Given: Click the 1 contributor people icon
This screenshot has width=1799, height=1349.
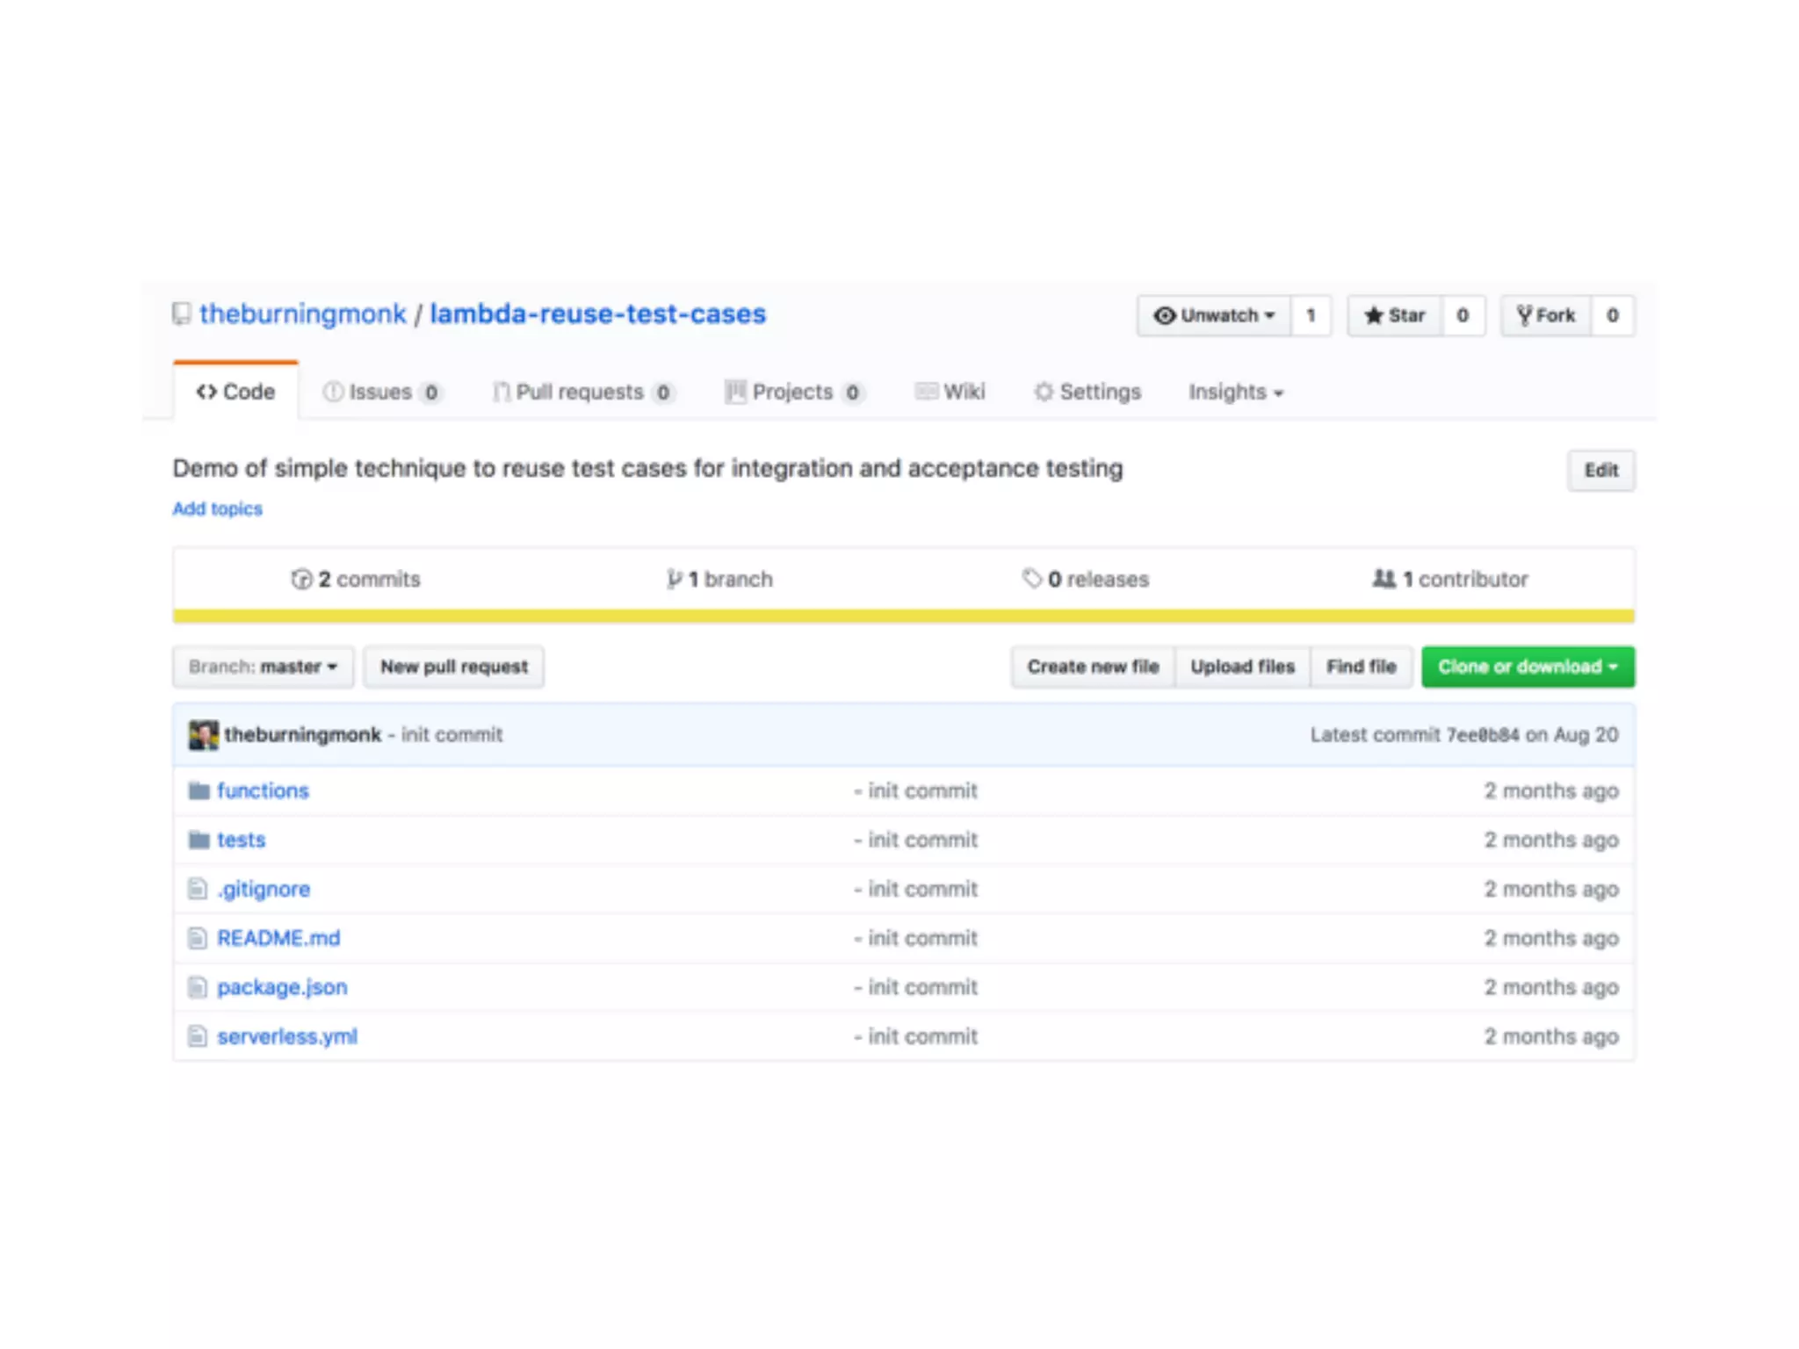Looking at the screenshot, I should (1384, 579).
